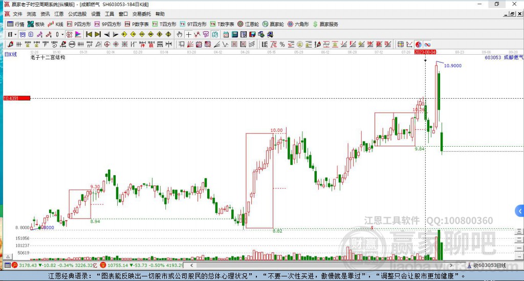Click the colorful flag indicator icon
Image resolution: width=524 pixels, height=281 pixels.
(78, 34)
